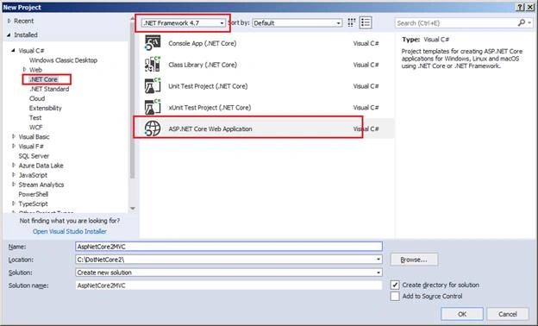This screenshot has width=538, height=326.
Task: Click the OK button
Action: pos(462,314)
